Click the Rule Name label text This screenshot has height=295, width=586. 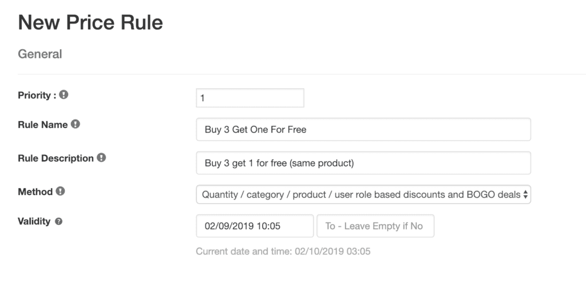(x=42, y=125)
